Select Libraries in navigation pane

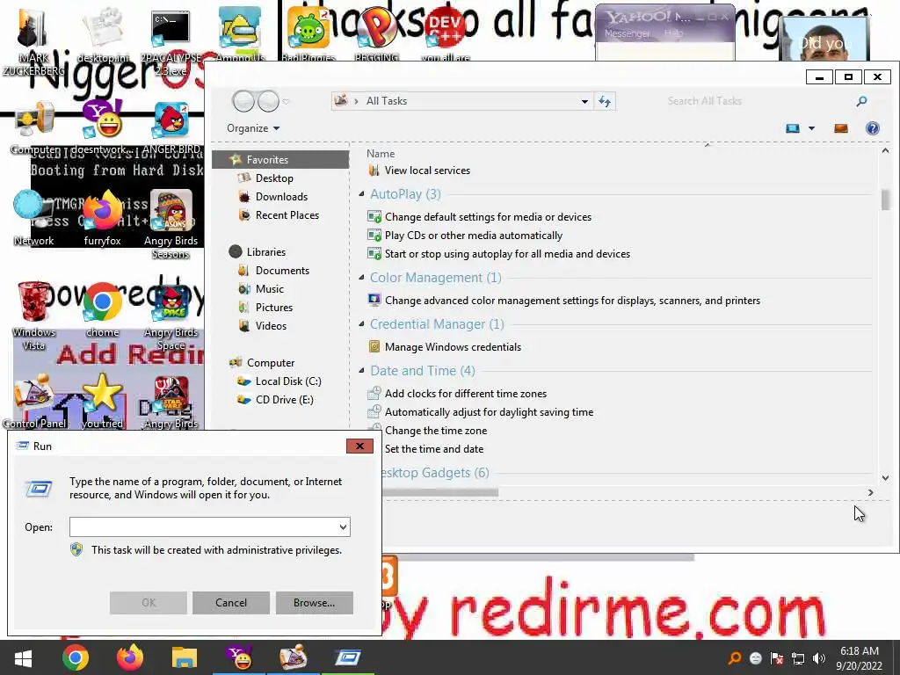coord(265,252)
